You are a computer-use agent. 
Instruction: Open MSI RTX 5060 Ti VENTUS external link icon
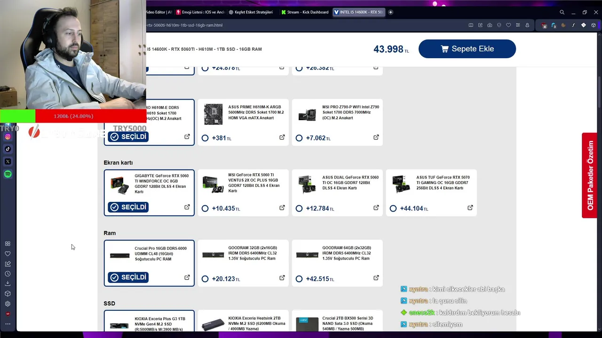coord(282,207)
